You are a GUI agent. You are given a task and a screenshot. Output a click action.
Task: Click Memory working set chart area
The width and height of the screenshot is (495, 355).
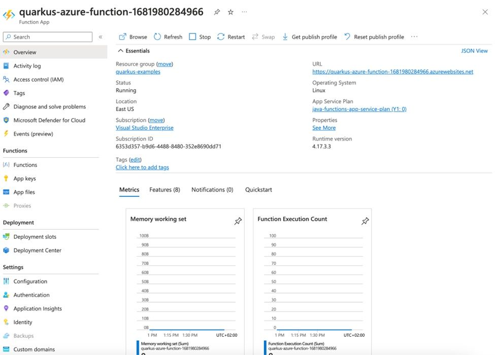[x=186, y=282]
